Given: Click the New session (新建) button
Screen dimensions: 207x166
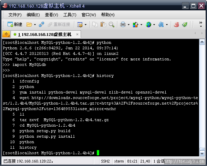Looking at the screenshot, I should point(15,25).
